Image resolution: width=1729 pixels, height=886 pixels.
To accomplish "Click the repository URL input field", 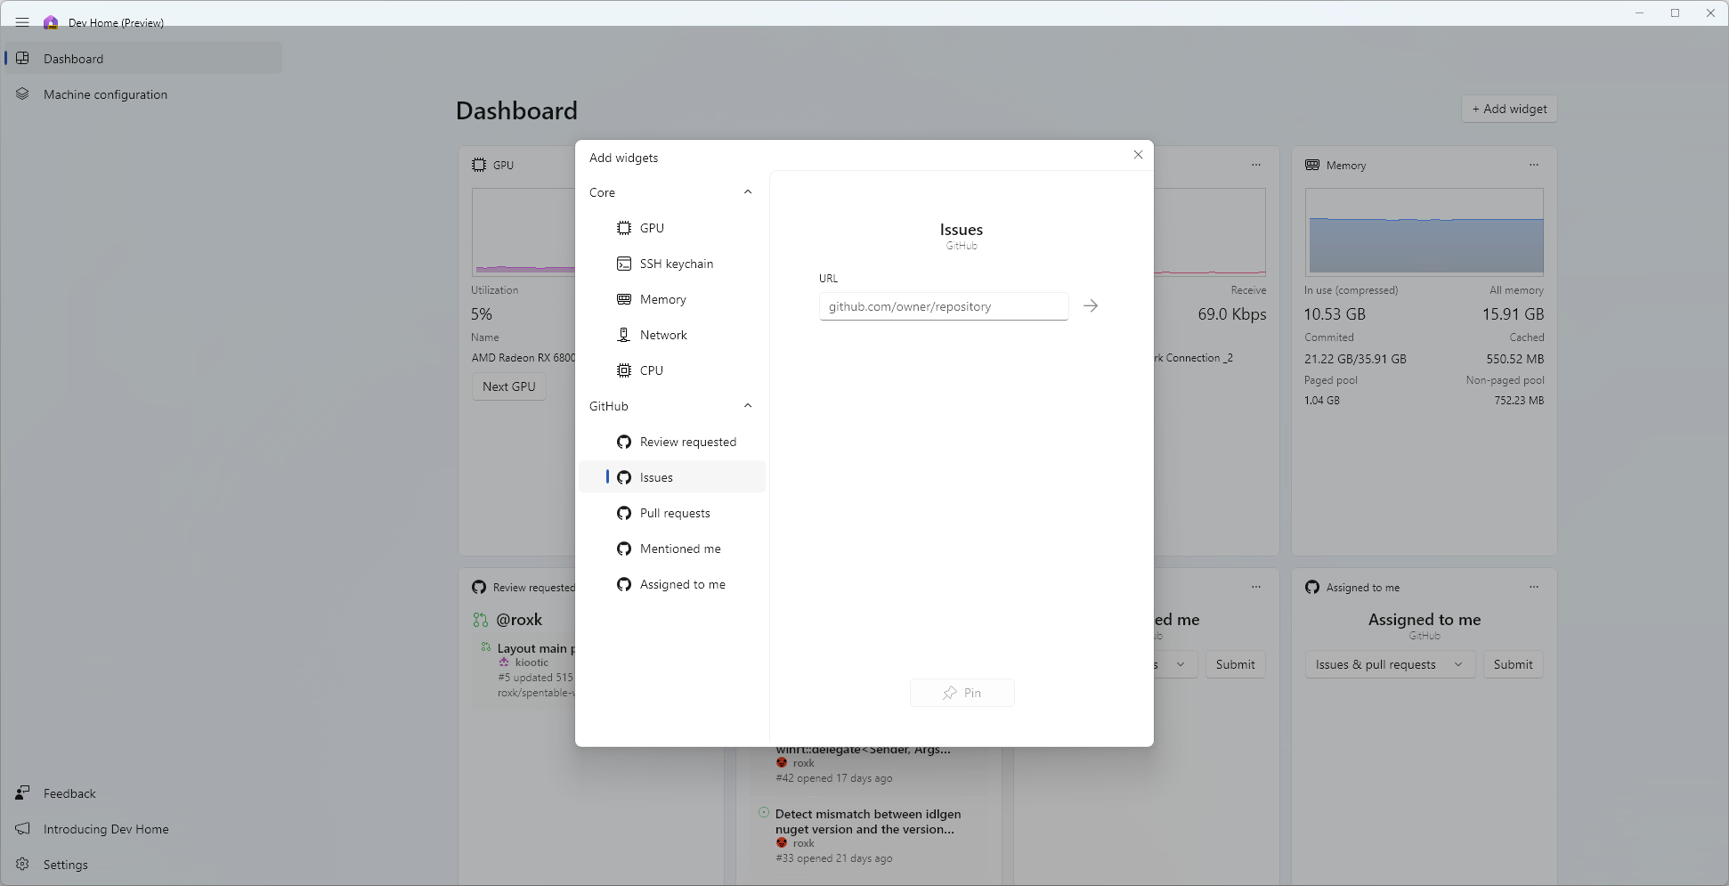I will click(x=943, y=305).
